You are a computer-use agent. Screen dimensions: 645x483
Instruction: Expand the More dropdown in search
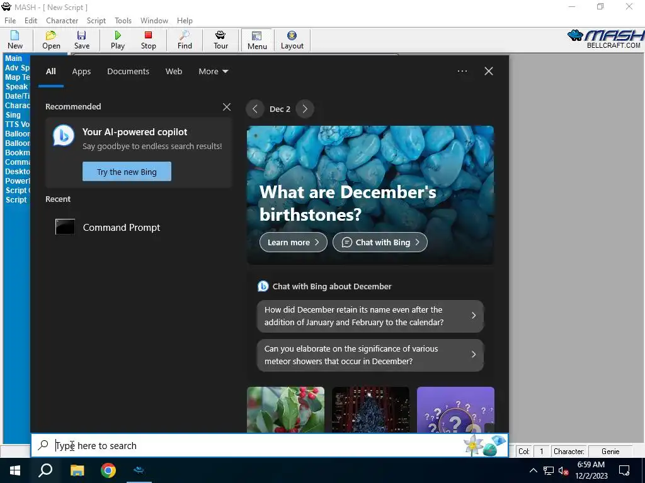213,72
